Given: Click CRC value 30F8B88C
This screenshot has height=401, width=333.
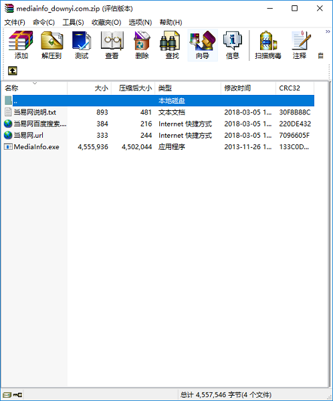Looking at the screenshot, I should coord(295,112).
